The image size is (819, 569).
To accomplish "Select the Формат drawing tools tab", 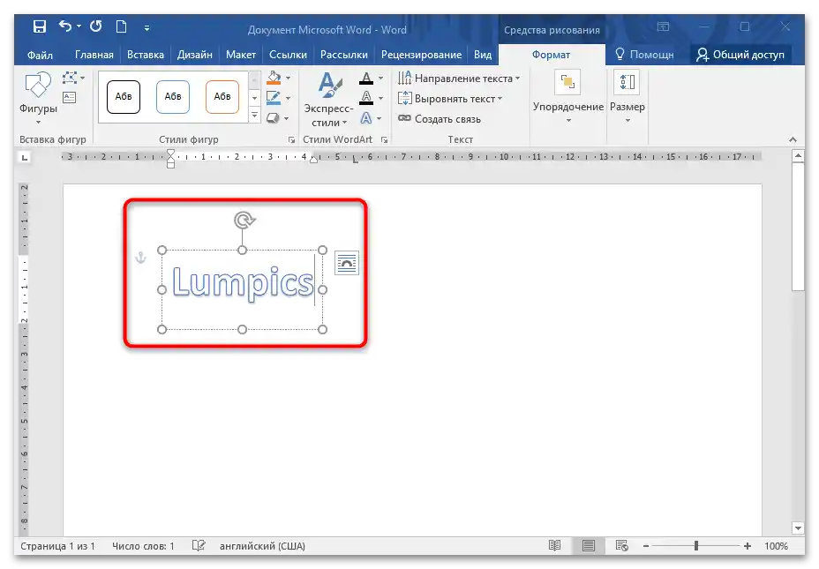I will click(x=551, y=55).
